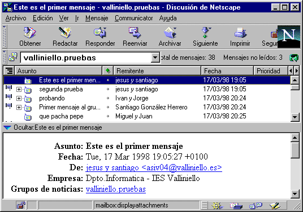Sort messages by Fecha column
303x212 pixels.
[227, 71]
